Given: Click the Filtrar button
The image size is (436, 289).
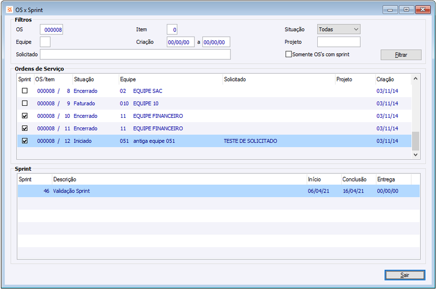Looking at the screenshot, I should [401, 55].
